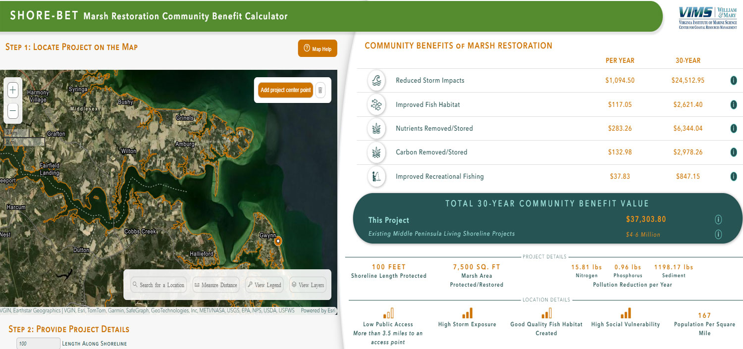Open info for Reduced Storm Impacts
The width and height of the screenshot is (743, 349).
tap(734, 80)
